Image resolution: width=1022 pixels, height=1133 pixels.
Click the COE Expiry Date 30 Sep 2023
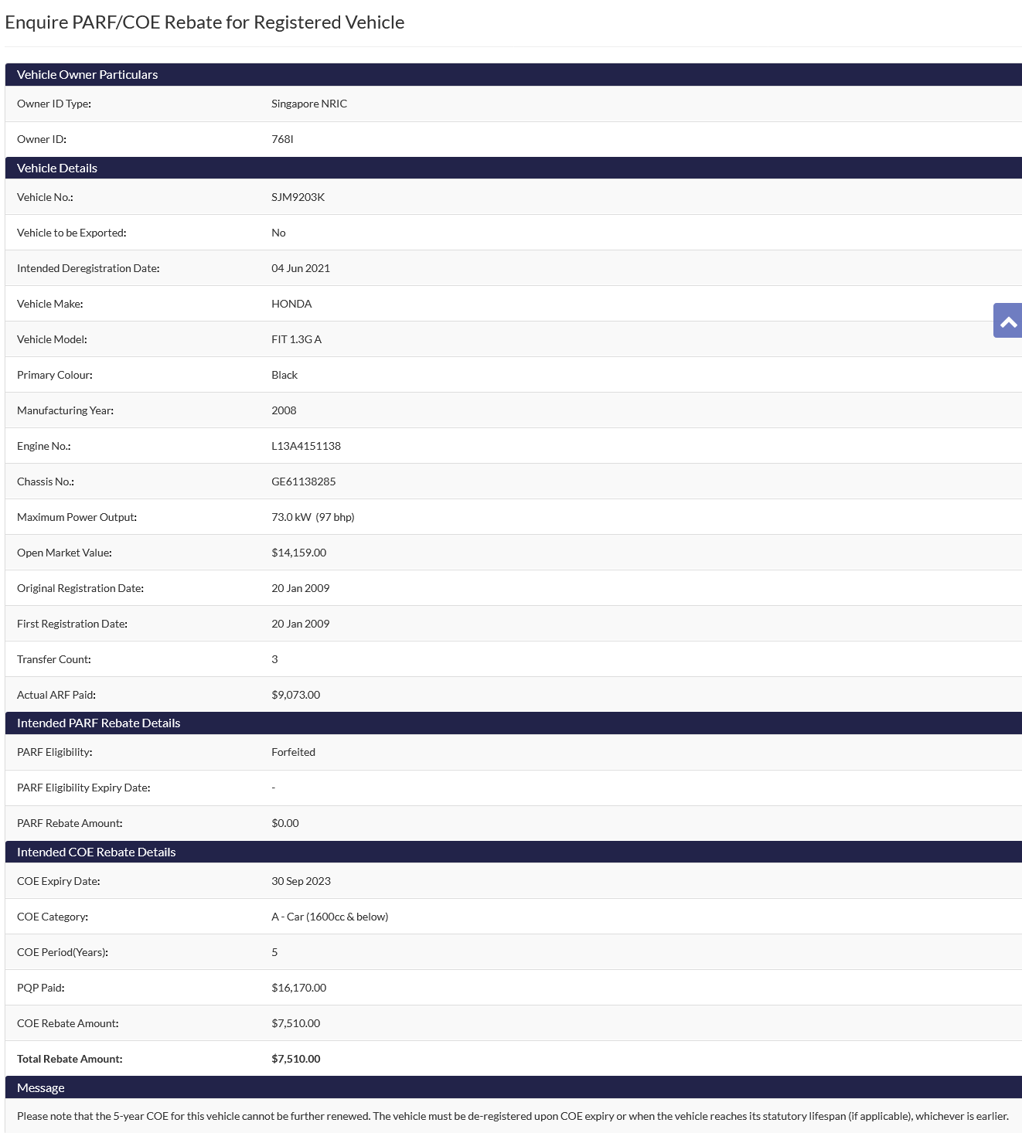click(301, 881)
